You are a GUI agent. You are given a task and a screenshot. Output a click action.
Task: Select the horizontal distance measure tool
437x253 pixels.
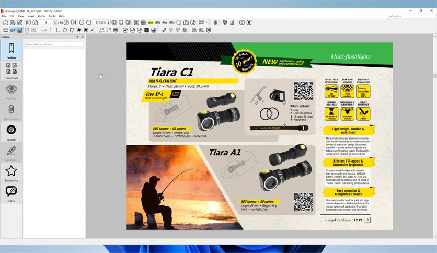tap(44, 30)
